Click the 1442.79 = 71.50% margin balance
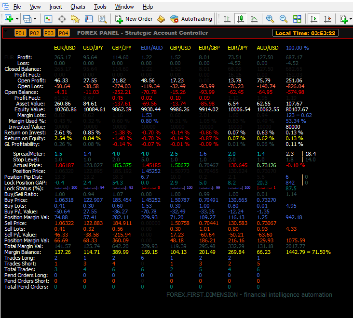 pyautogui.click(x=308, y=252)
